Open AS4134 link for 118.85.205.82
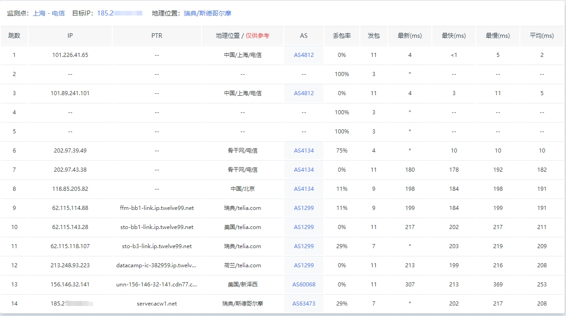The height and width of the screenshot is (316, 566). (304, 189)
